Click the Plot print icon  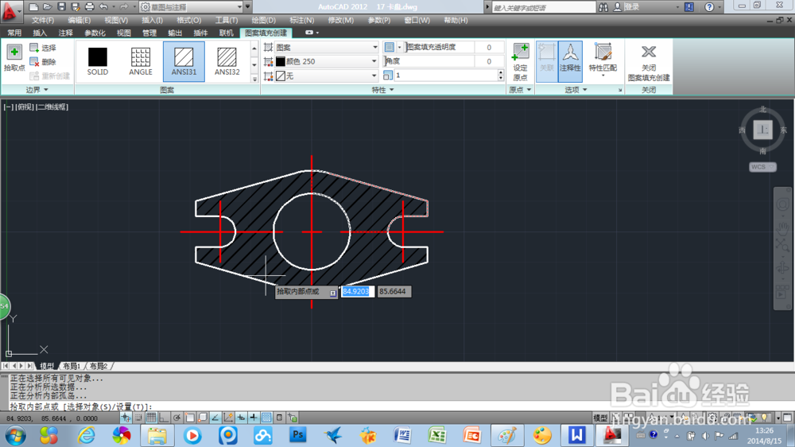pos(89,6)
